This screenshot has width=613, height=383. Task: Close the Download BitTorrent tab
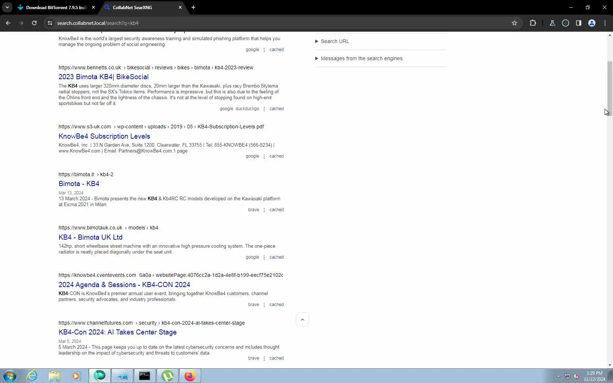tap(93, 7)
